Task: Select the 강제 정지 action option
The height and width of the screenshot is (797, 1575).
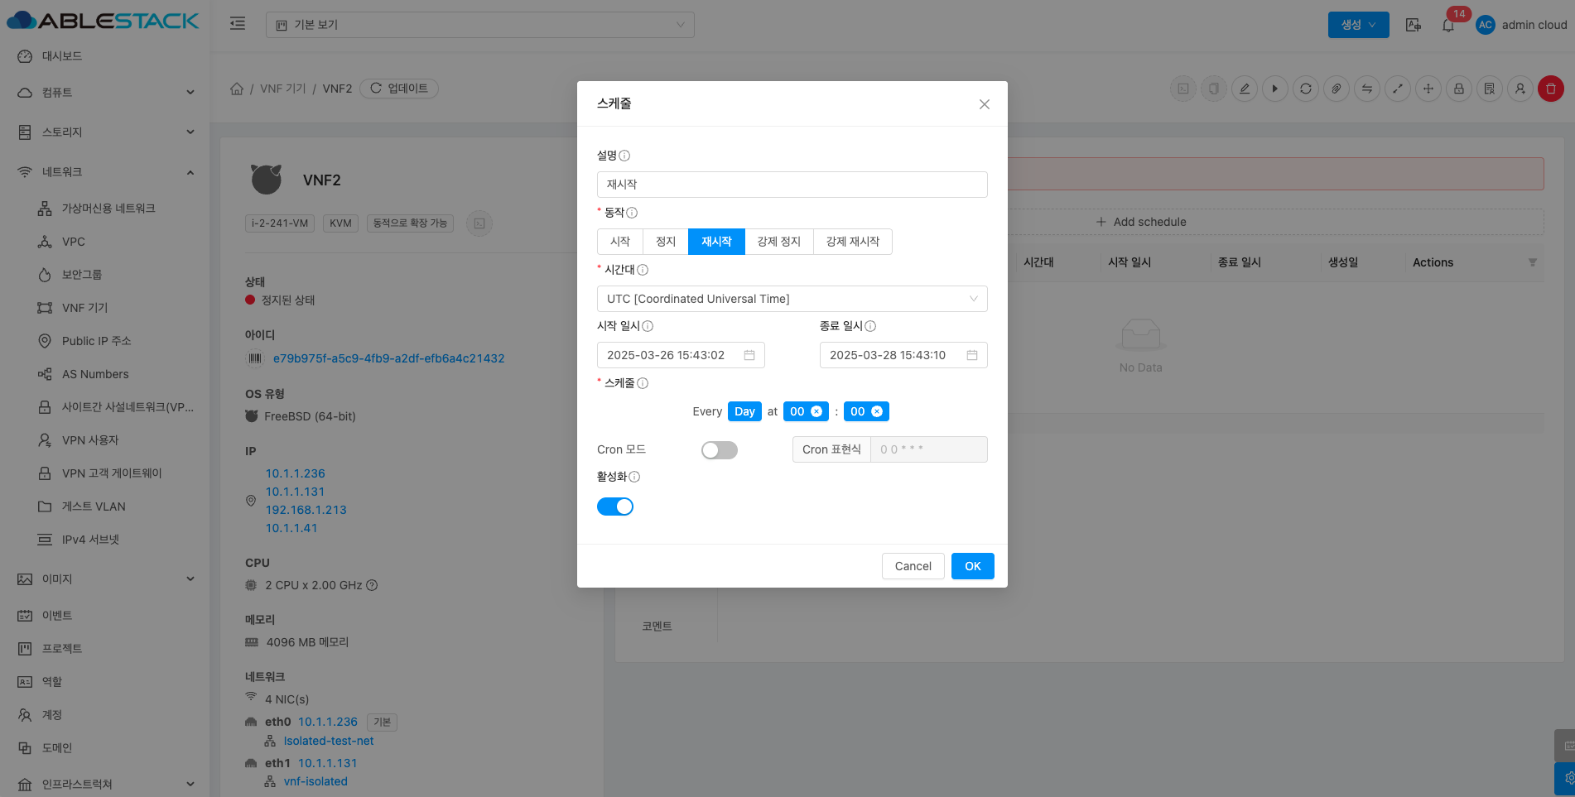Action: point(778,242)
